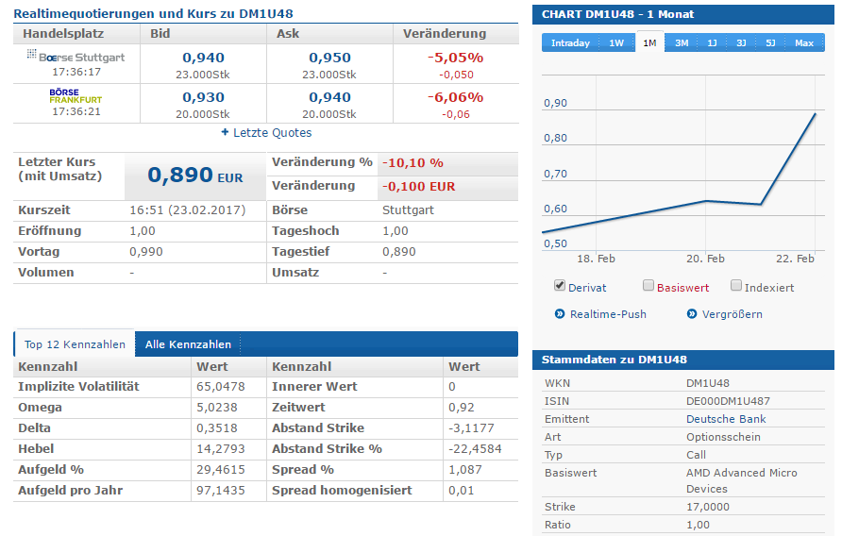Click the Frankfurt timestamp 17:36:21
The height and width of the screenshot is (536, 842).
tap(76, 111)
